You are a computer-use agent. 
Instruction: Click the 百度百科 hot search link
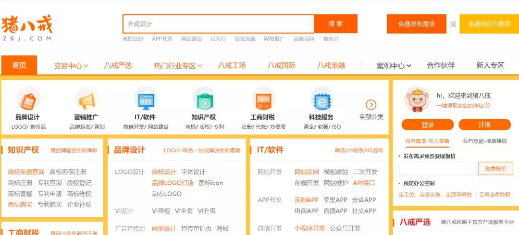pyautogui.click(x=304, y=39)
